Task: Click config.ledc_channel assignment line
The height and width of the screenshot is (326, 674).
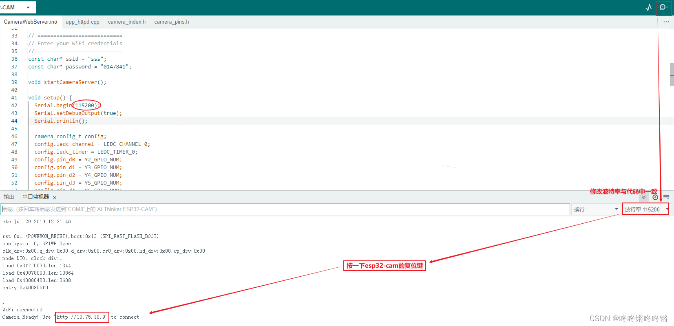Action: (x=92, y=144)
